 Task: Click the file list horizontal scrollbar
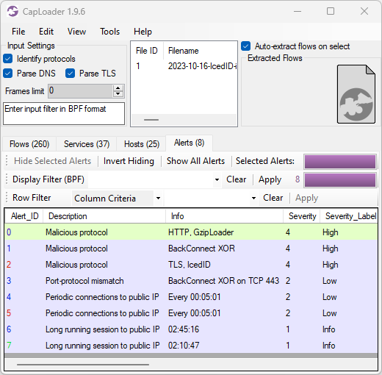click(x=151, y=120)
